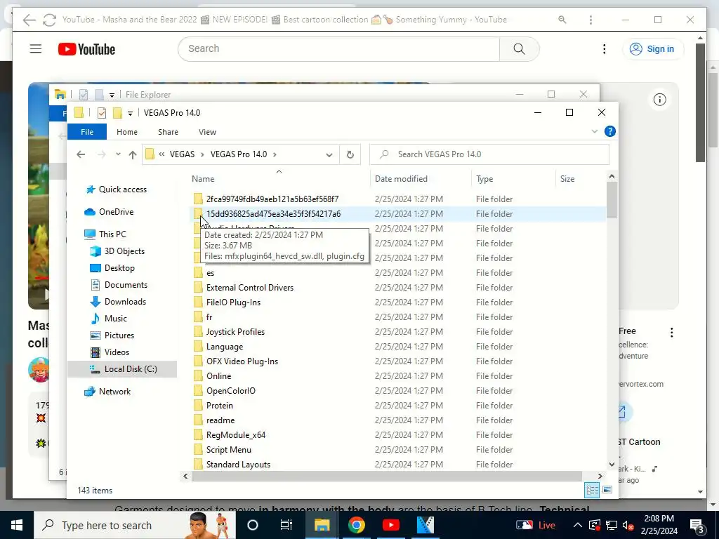Open the File tab in VEGAS Pro window

[86, 132]
